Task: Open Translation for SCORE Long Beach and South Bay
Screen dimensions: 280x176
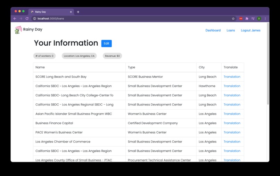Action: coord(232,77)
